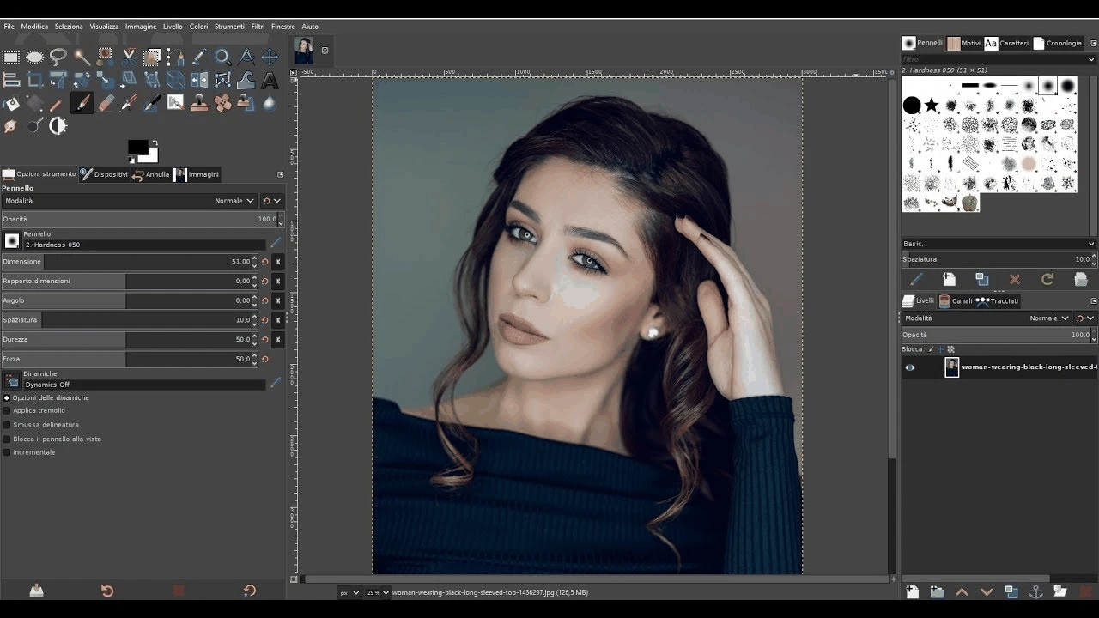1099x618 pixels.
Task: Open the layers panel configuration menu arrow
Action: 1093,301
